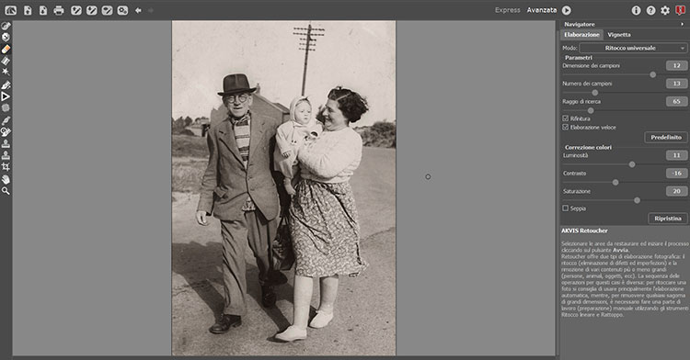This screenshot has width=690, height=360.
Task: Open the Help question mark icon
Action: tap(650, 10)
